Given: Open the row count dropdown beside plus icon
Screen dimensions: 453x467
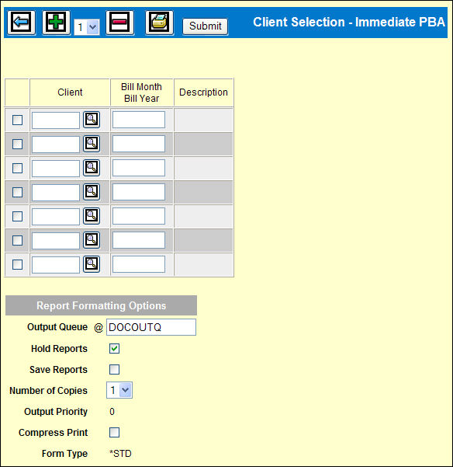Looking at the screenshot, I should (87, 27).
